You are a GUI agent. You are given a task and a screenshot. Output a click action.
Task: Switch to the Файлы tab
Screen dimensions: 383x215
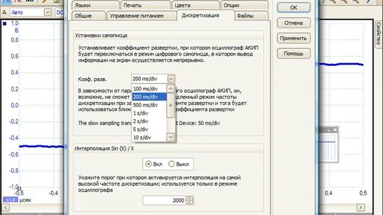coord(251,16)
